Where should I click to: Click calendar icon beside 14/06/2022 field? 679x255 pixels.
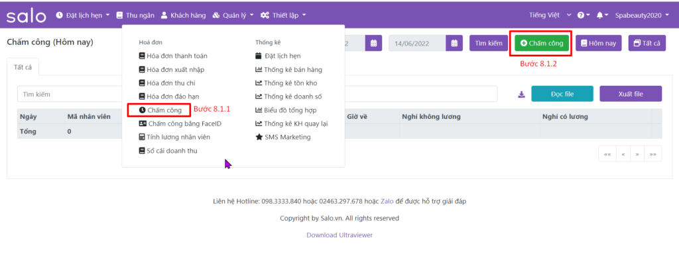(454, 43)
